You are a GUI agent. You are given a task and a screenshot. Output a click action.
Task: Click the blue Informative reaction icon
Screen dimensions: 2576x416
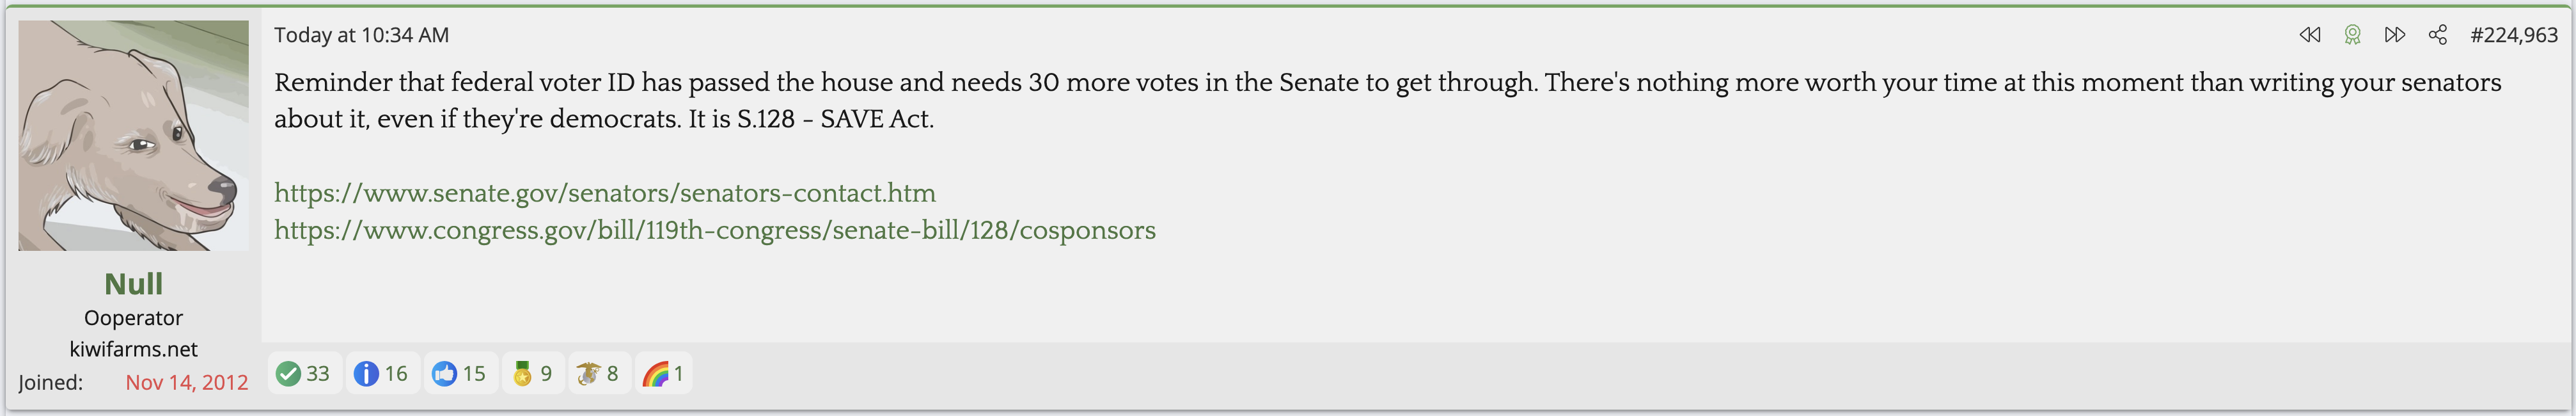tap(366, 374)
